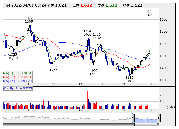The height and width of the screenshot is (129, 179).
Task: Click the 3/8 1135 low label
Action: point(129,79)
